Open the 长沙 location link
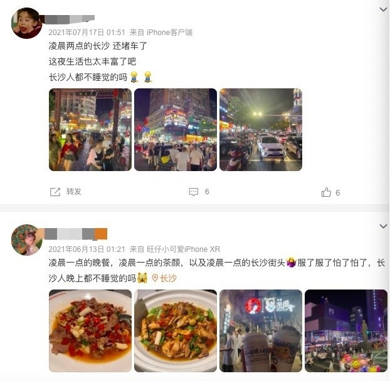Image resolution: width=390 pixels, height=381 pixels. point(168,278)
